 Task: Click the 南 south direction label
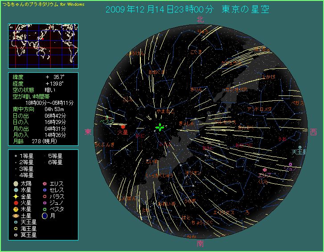click(x=201, y=244)
